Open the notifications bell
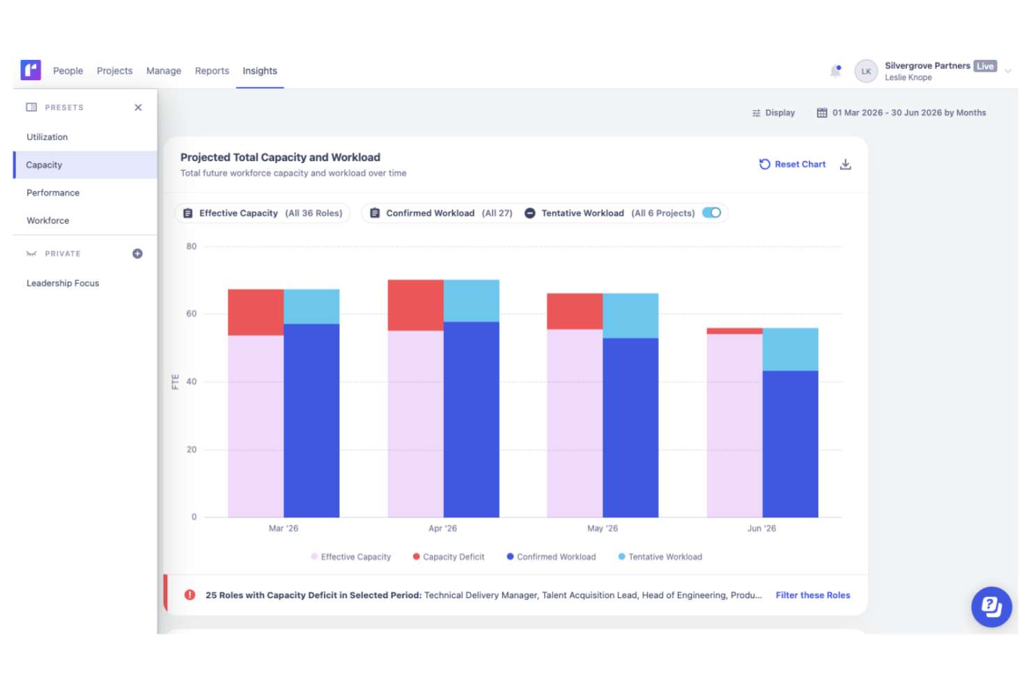This screenshot has width=1031, height=688. tap(835, 71)
